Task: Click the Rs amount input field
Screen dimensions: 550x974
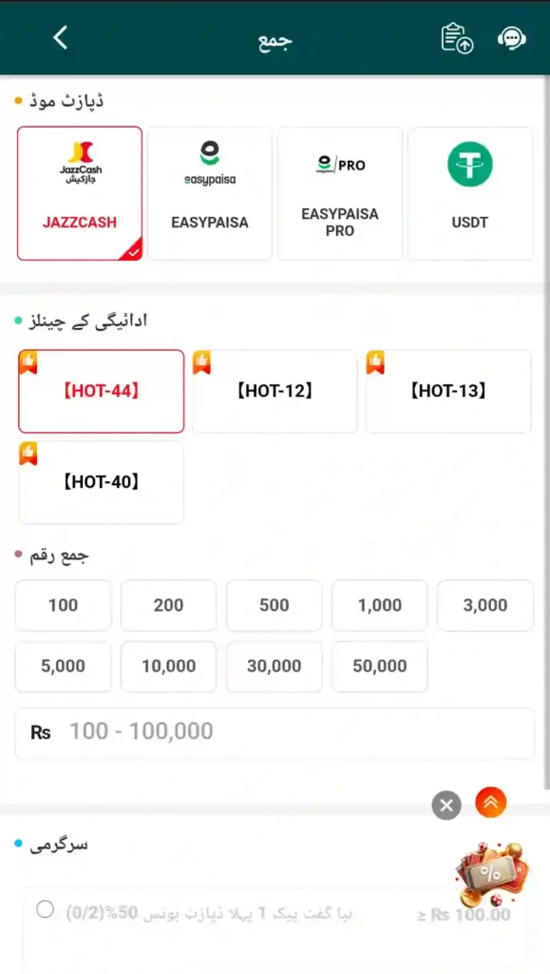Action: tap(275, 732)
